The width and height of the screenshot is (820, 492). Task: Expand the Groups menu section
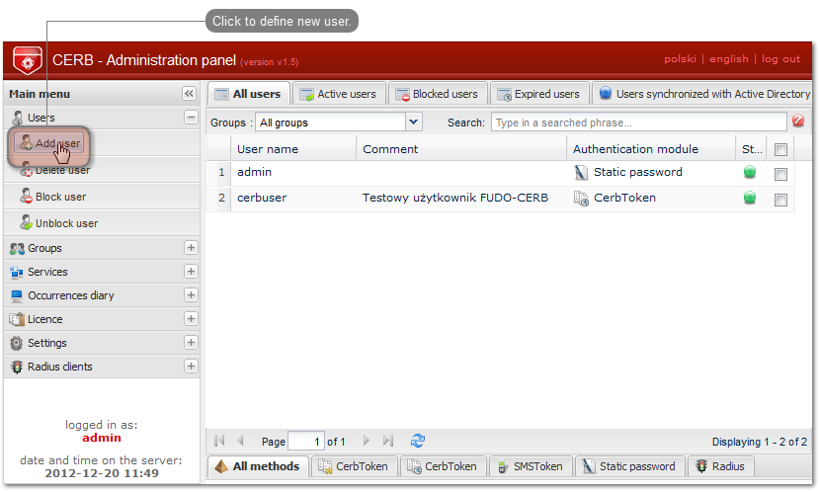point(191,248)
